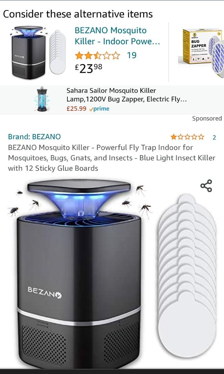Click the 2.5-star rating of alternative item

coord(97,55)
